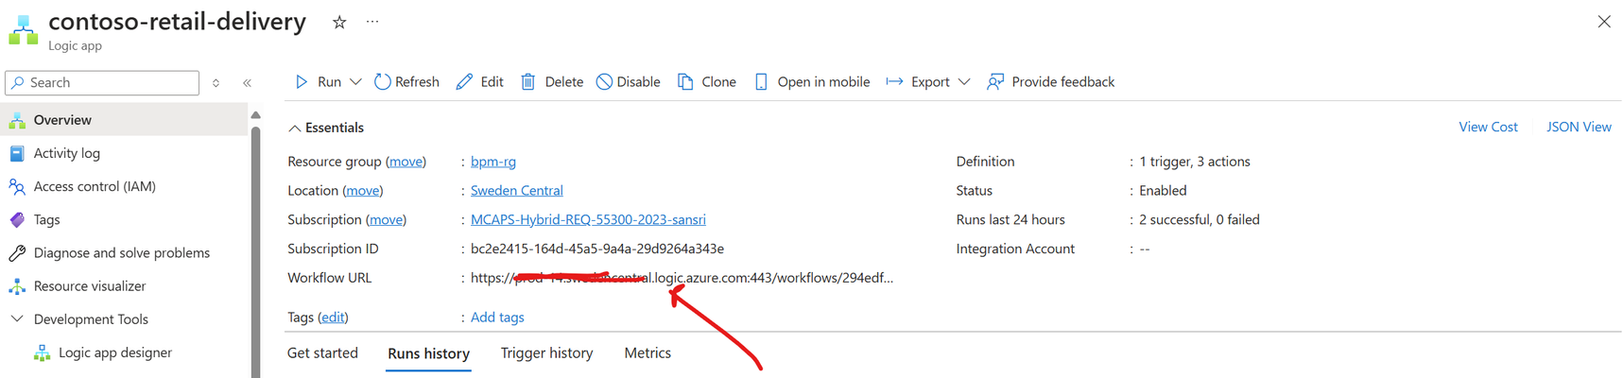
Task: Click the View Cost link
Action: pos(1488,127)
